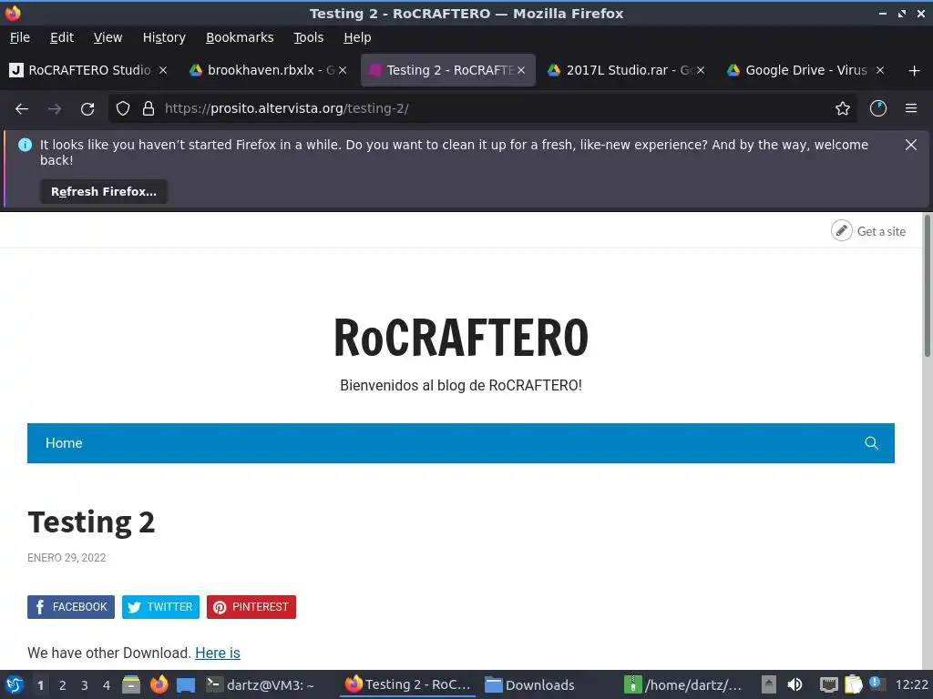The width and height of the screenshot is (933, 699).
Task: Click the Get a site pencil icon
Action: tap(841, 230)
